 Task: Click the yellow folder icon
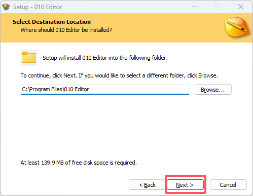tap(29, 58)
